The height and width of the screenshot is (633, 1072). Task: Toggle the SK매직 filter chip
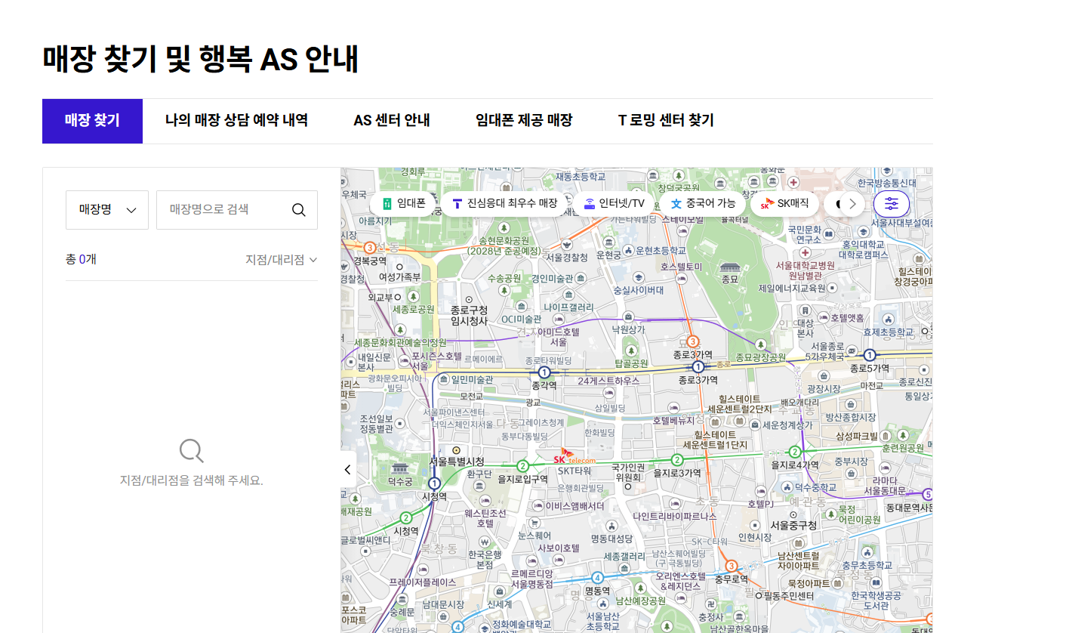tap(784, 203)
